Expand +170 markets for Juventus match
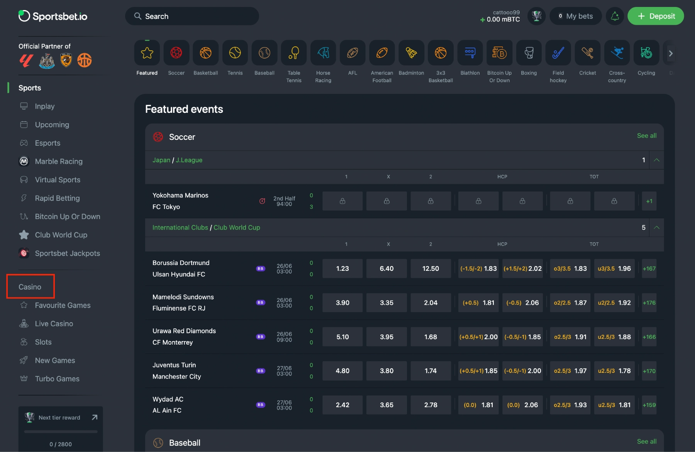 (x=649, y=371)
